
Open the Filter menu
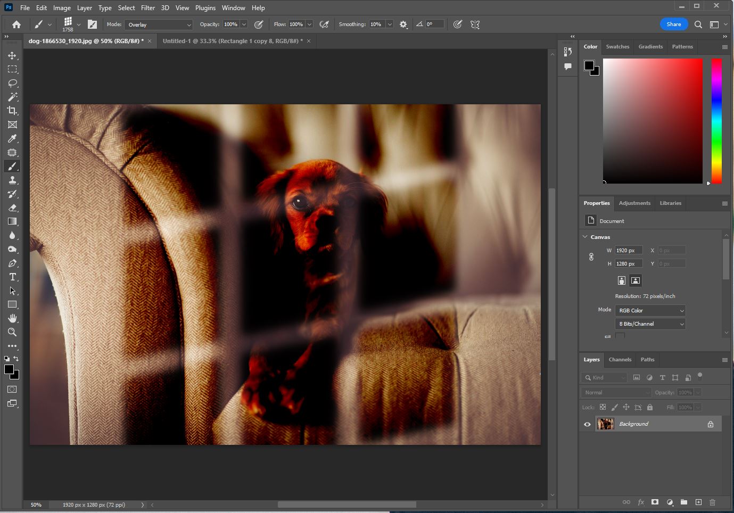pos(148,8)
